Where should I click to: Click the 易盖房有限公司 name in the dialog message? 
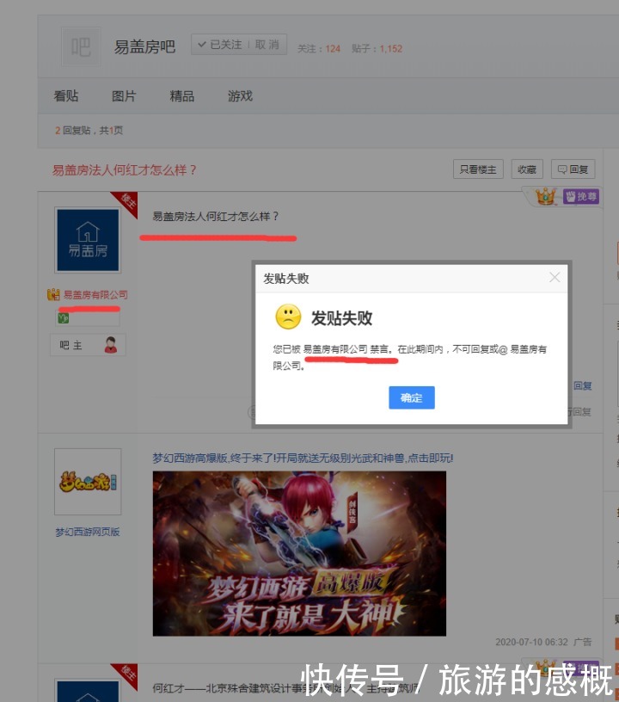tap(335, 349)
